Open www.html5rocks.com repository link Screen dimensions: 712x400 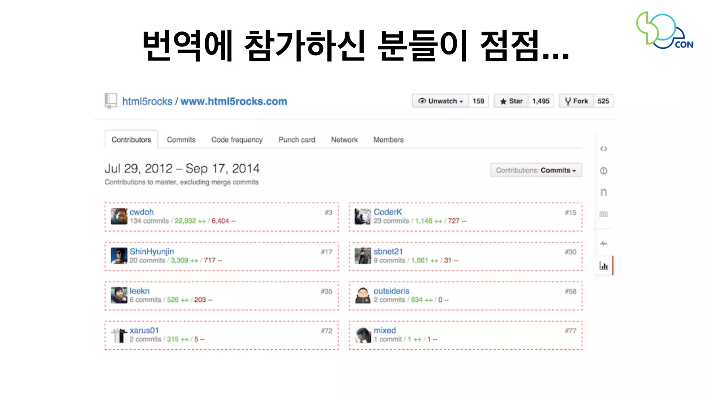pos(234,101)
